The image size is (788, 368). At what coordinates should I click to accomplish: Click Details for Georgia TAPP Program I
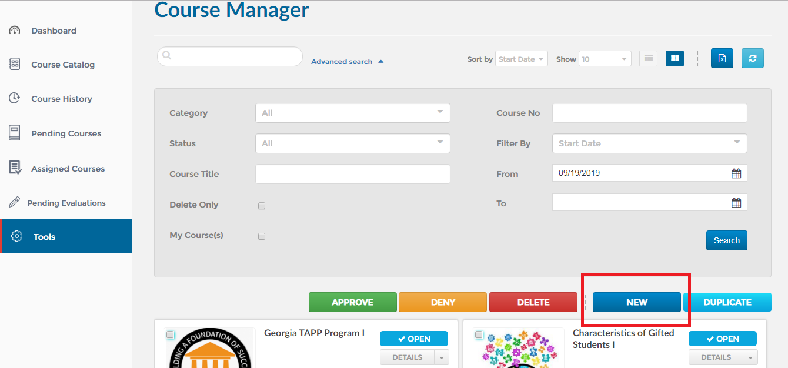point(407,357)
